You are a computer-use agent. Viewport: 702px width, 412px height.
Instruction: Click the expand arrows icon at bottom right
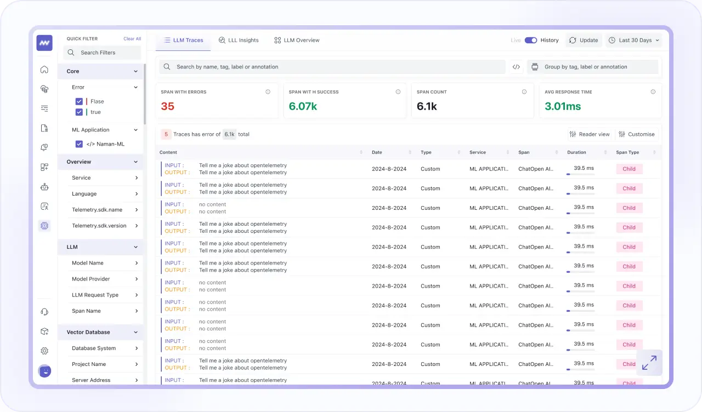(x=649, y=363)
